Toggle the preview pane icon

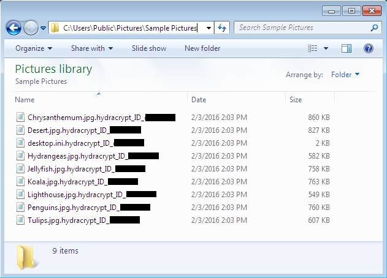[347, 48]
